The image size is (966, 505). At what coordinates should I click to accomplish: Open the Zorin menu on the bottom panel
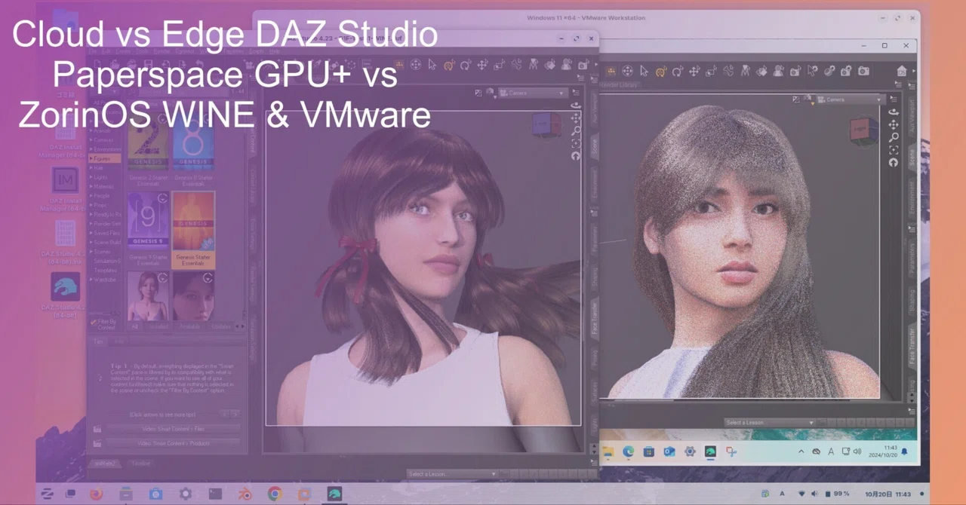(x=47, y=494)
